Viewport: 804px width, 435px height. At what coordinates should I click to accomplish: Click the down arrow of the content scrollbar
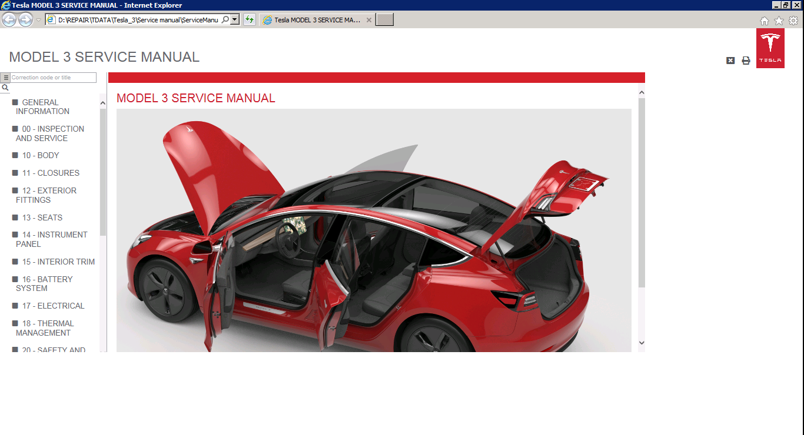(x=642, y=343)
